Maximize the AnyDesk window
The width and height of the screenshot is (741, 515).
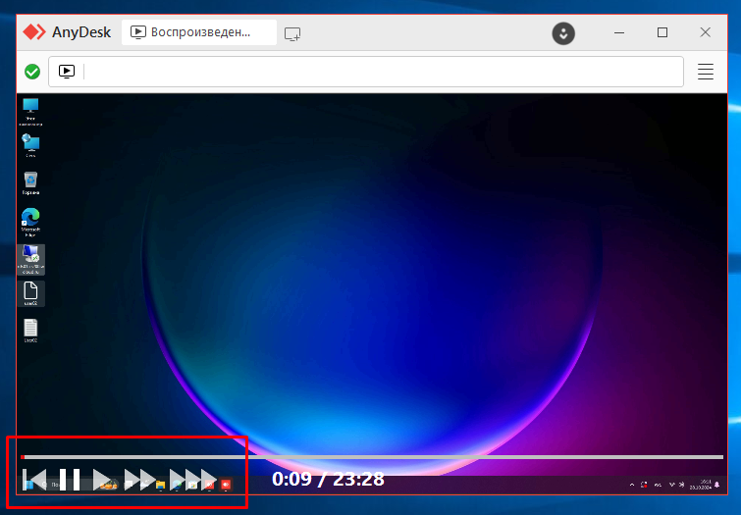[x=662, y=32]
